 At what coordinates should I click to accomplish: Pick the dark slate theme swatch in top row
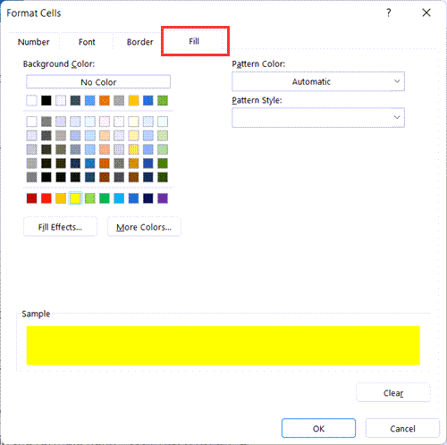pyautogui.click(x=75, y=101)
